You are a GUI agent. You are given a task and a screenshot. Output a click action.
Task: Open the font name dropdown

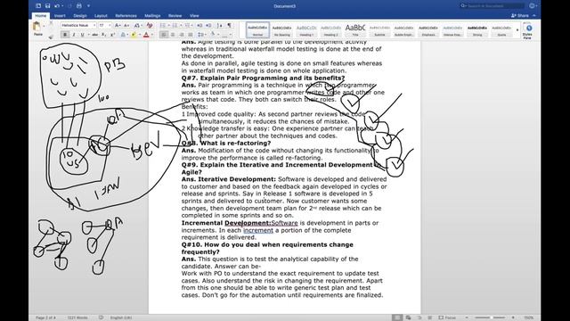point(94,26)
